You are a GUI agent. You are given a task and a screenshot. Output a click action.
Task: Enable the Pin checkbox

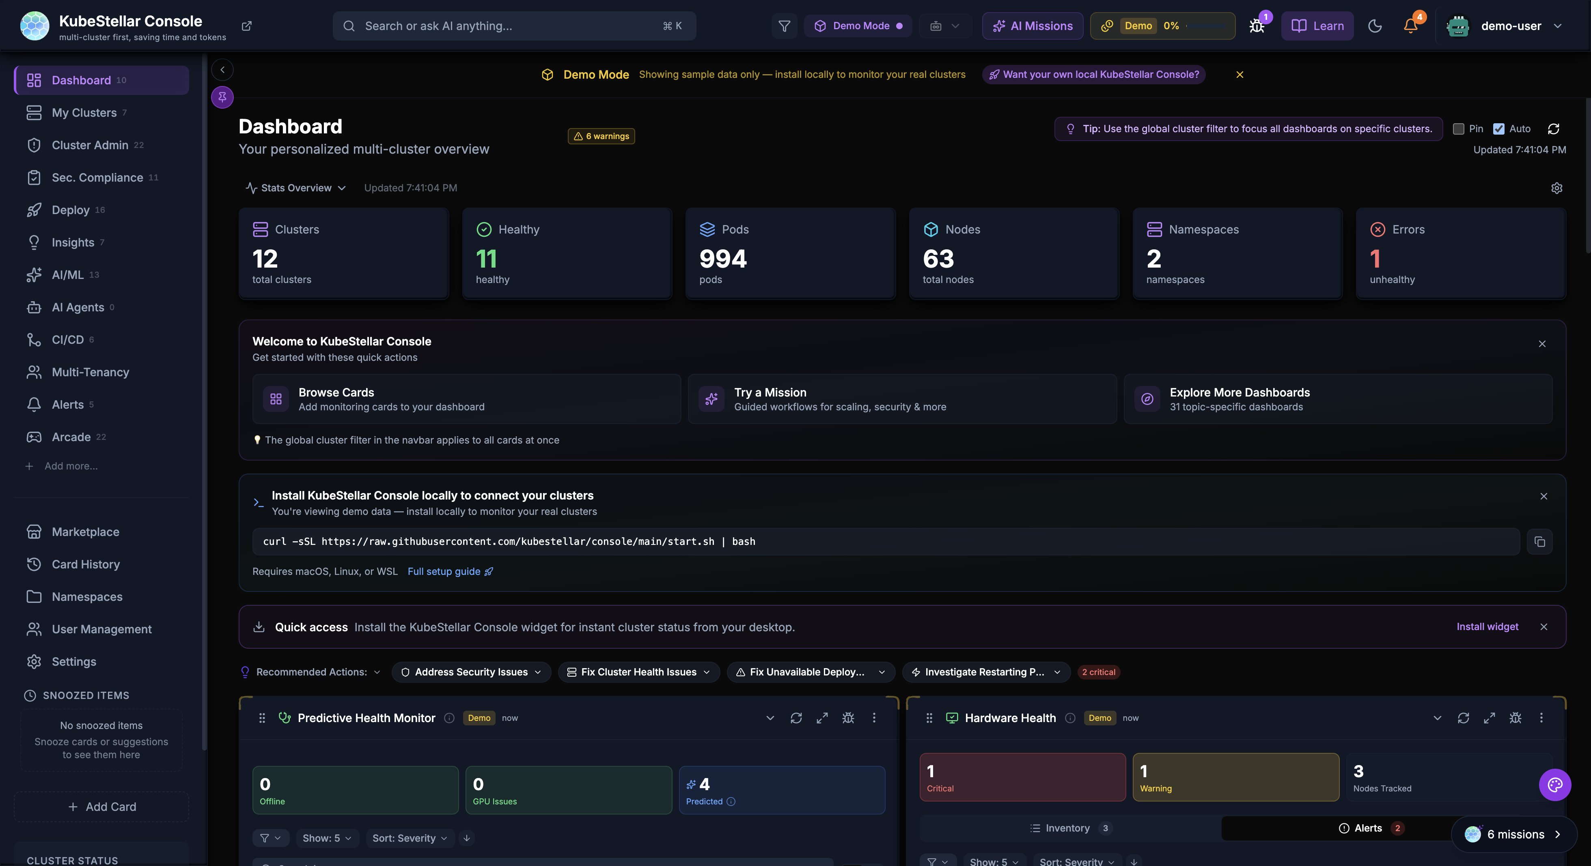[x=1458, y=129]
